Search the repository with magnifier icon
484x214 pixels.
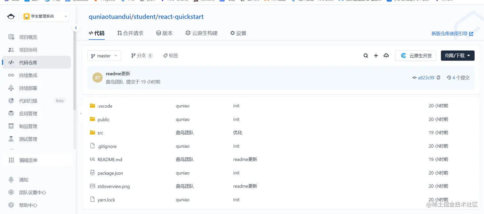pyautogui.click(x=366, y=56)
